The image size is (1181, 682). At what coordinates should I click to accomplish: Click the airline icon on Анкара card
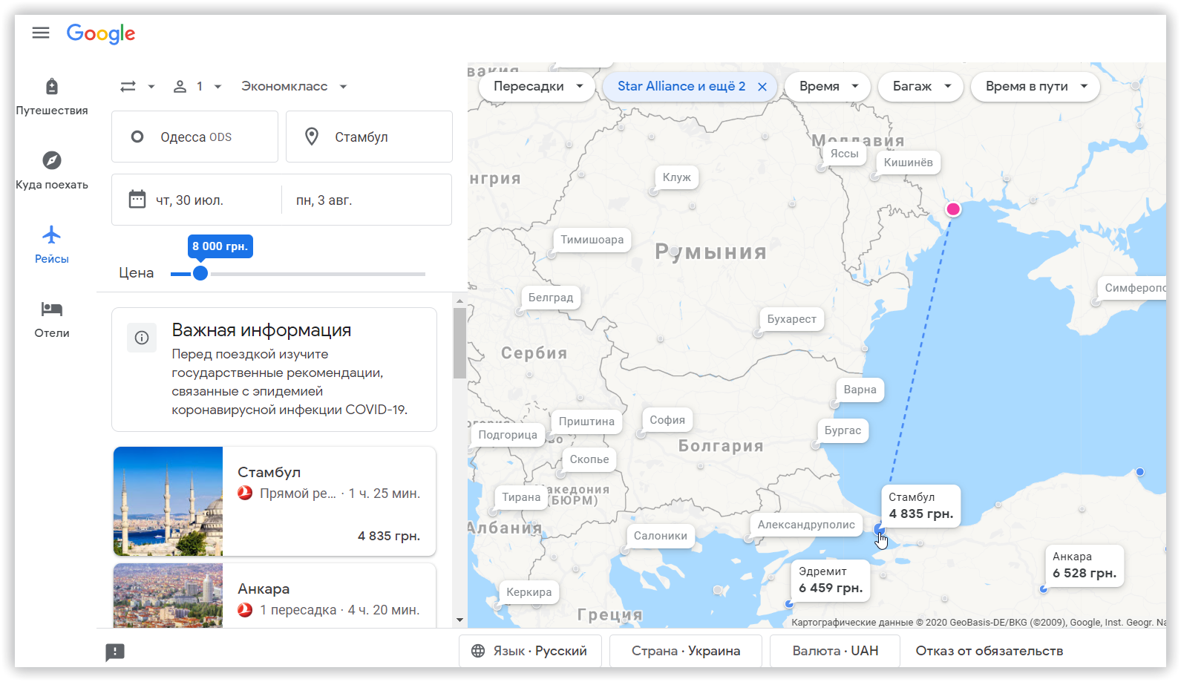pyautogui.click(x=245, y=610)
